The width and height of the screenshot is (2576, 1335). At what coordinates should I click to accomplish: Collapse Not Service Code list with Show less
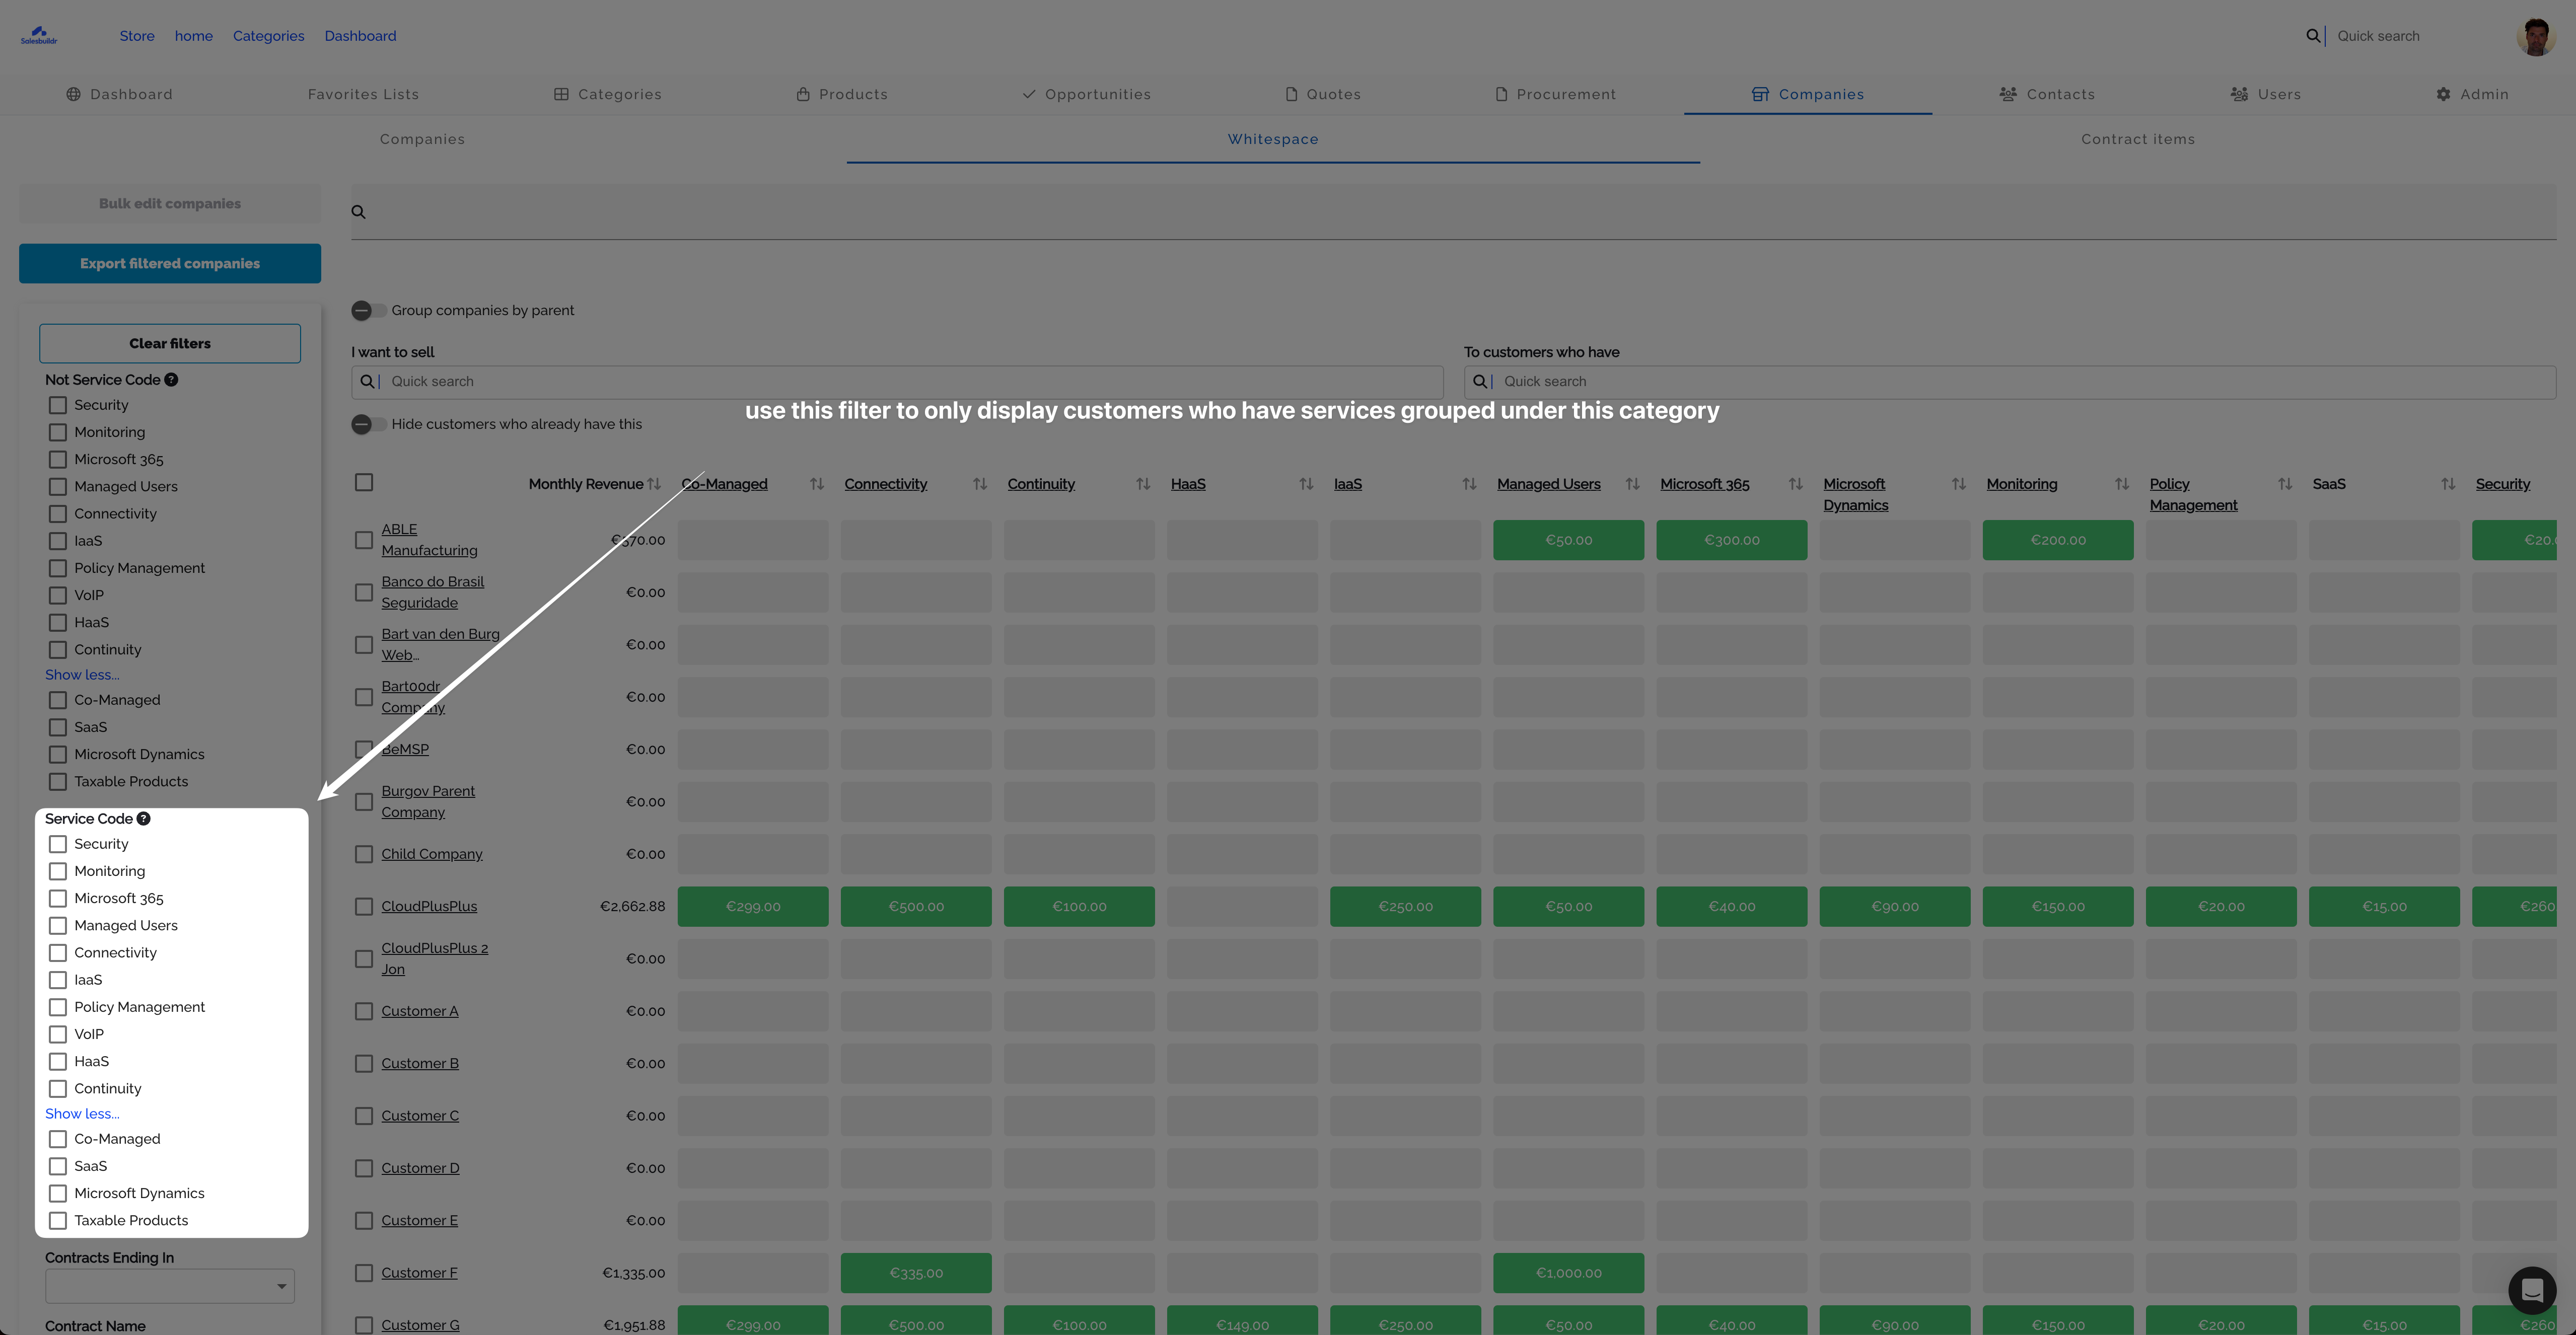pos(82,675)
